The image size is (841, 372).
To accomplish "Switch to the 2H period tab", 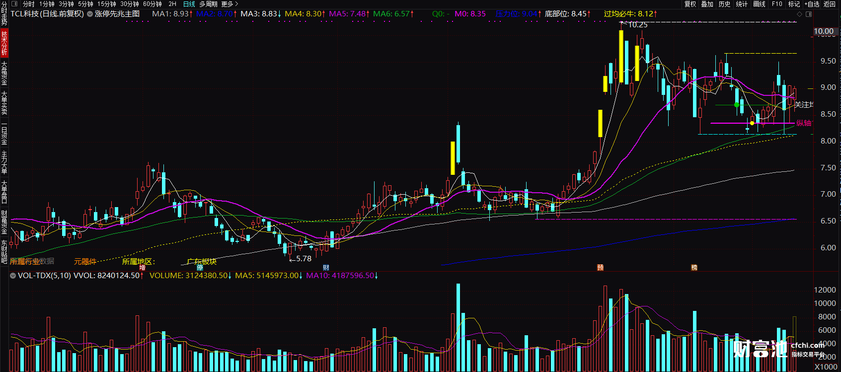I will click(172, 4).
